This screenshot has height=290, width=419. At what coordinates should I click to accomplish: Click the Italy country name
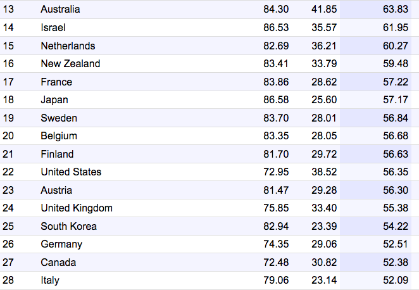click(x=50, y=280)
